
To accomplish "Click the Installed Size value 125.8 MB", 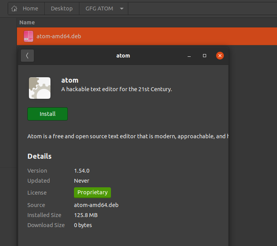I will tap(86, 215).
